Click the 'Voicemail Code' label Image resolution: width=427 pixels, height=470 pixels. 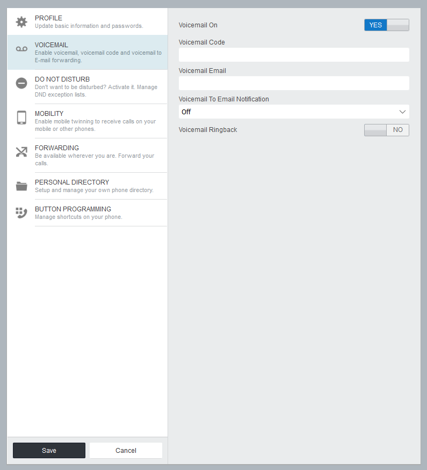(201, 42)
